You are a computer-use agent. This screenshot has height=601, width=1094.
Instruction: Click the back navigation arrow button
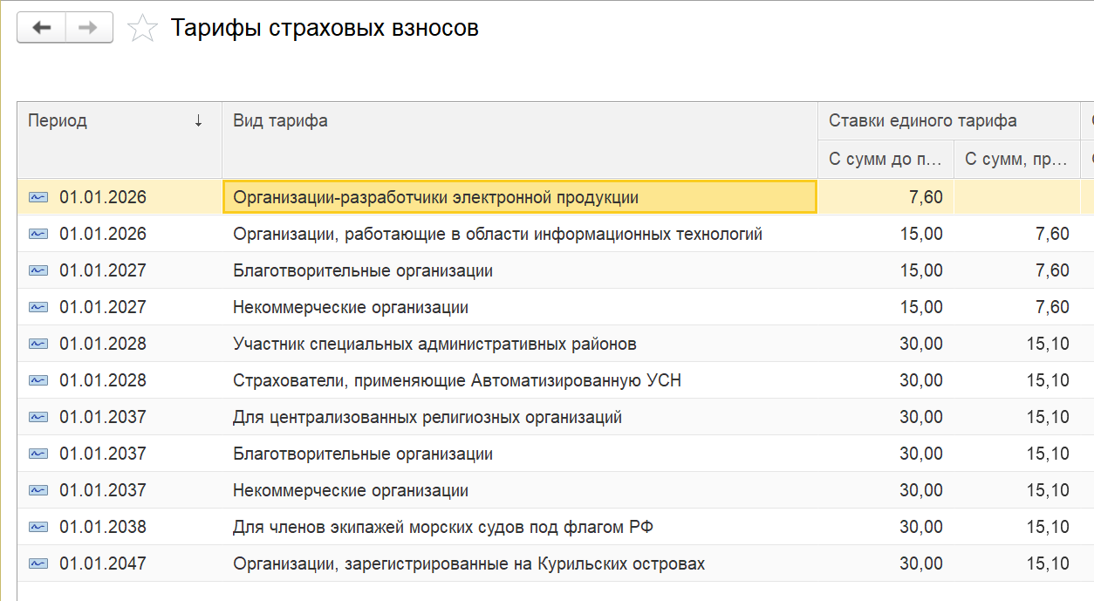pos(42,28)
